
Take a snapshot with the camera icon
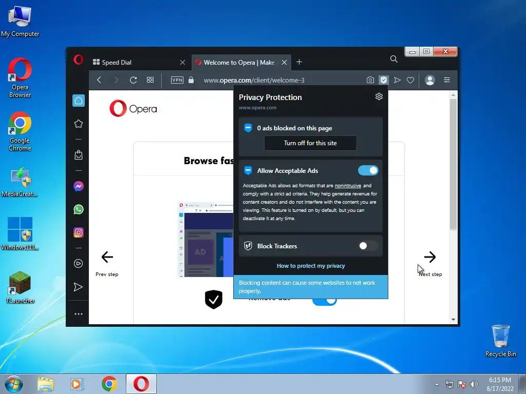coord(370,80)
